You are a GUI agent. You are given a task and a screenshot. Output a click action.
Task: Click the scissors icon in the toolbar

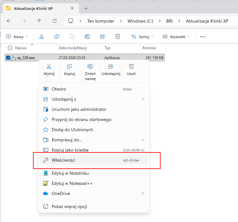[x=42, y=37]
